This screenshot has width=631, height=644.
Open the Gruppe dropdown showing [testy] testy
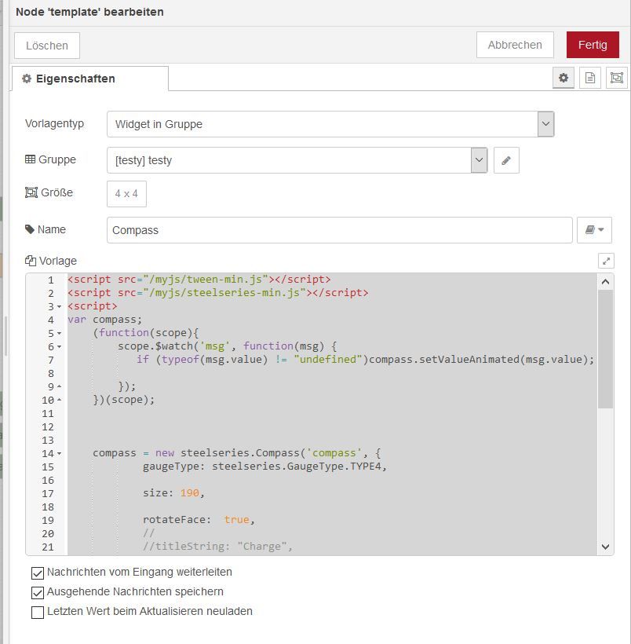point(297,160)
